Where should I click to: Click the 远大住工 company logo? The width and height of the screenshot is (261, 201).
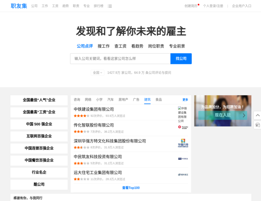(183, 174)
